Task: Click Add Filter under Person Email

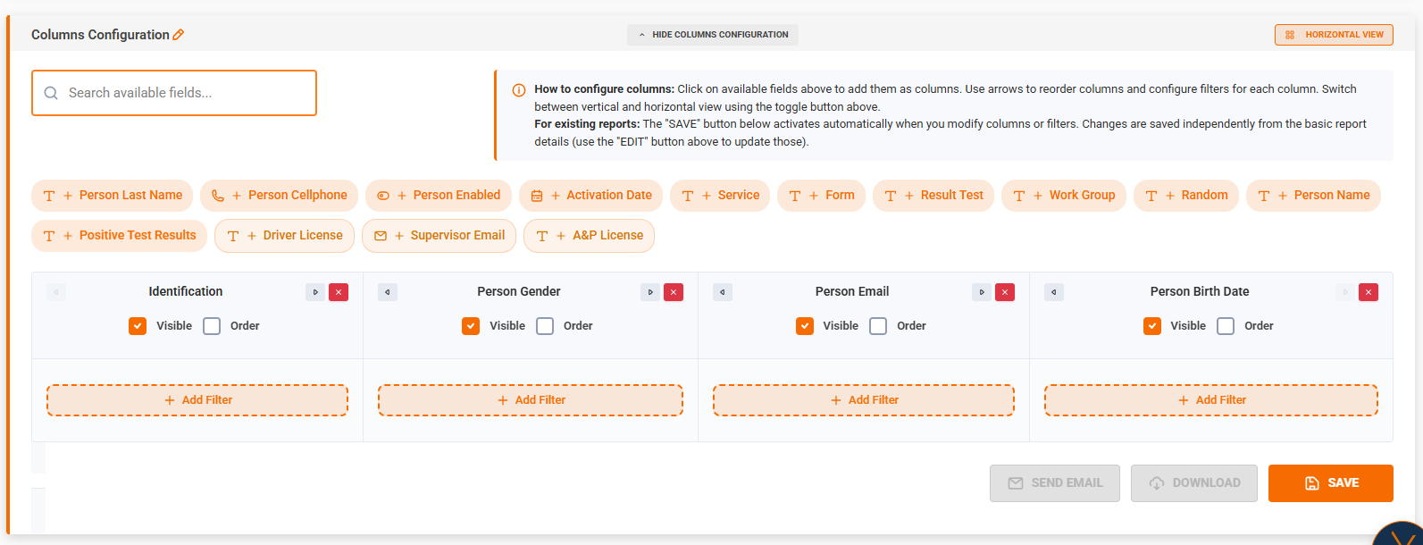Action: [864, 400]
